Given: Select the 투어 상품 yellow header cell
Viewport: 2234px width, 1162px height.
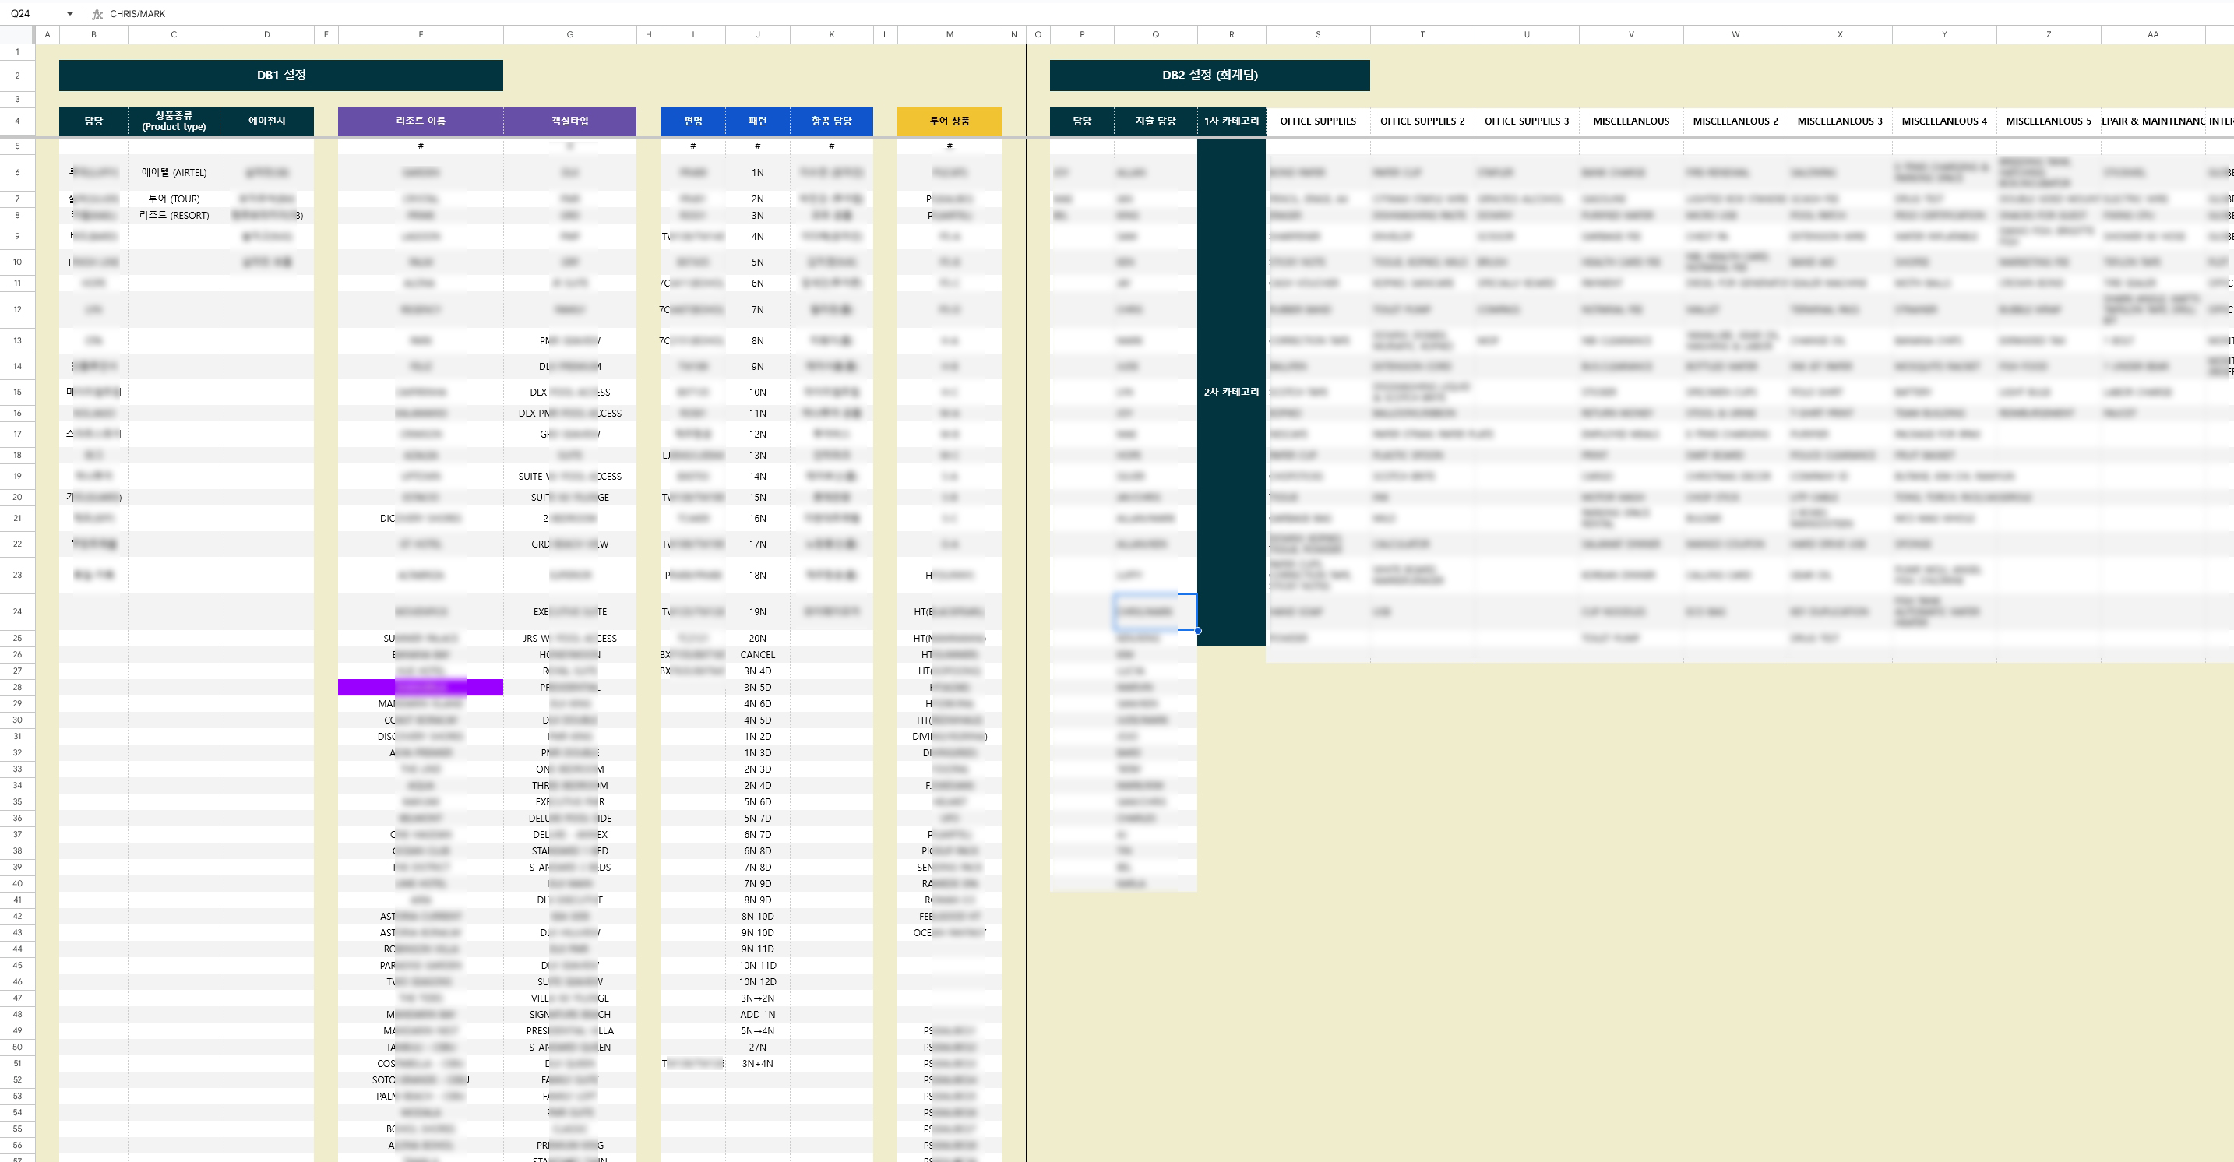Looking at the screenshot, I should pos(949,121).
